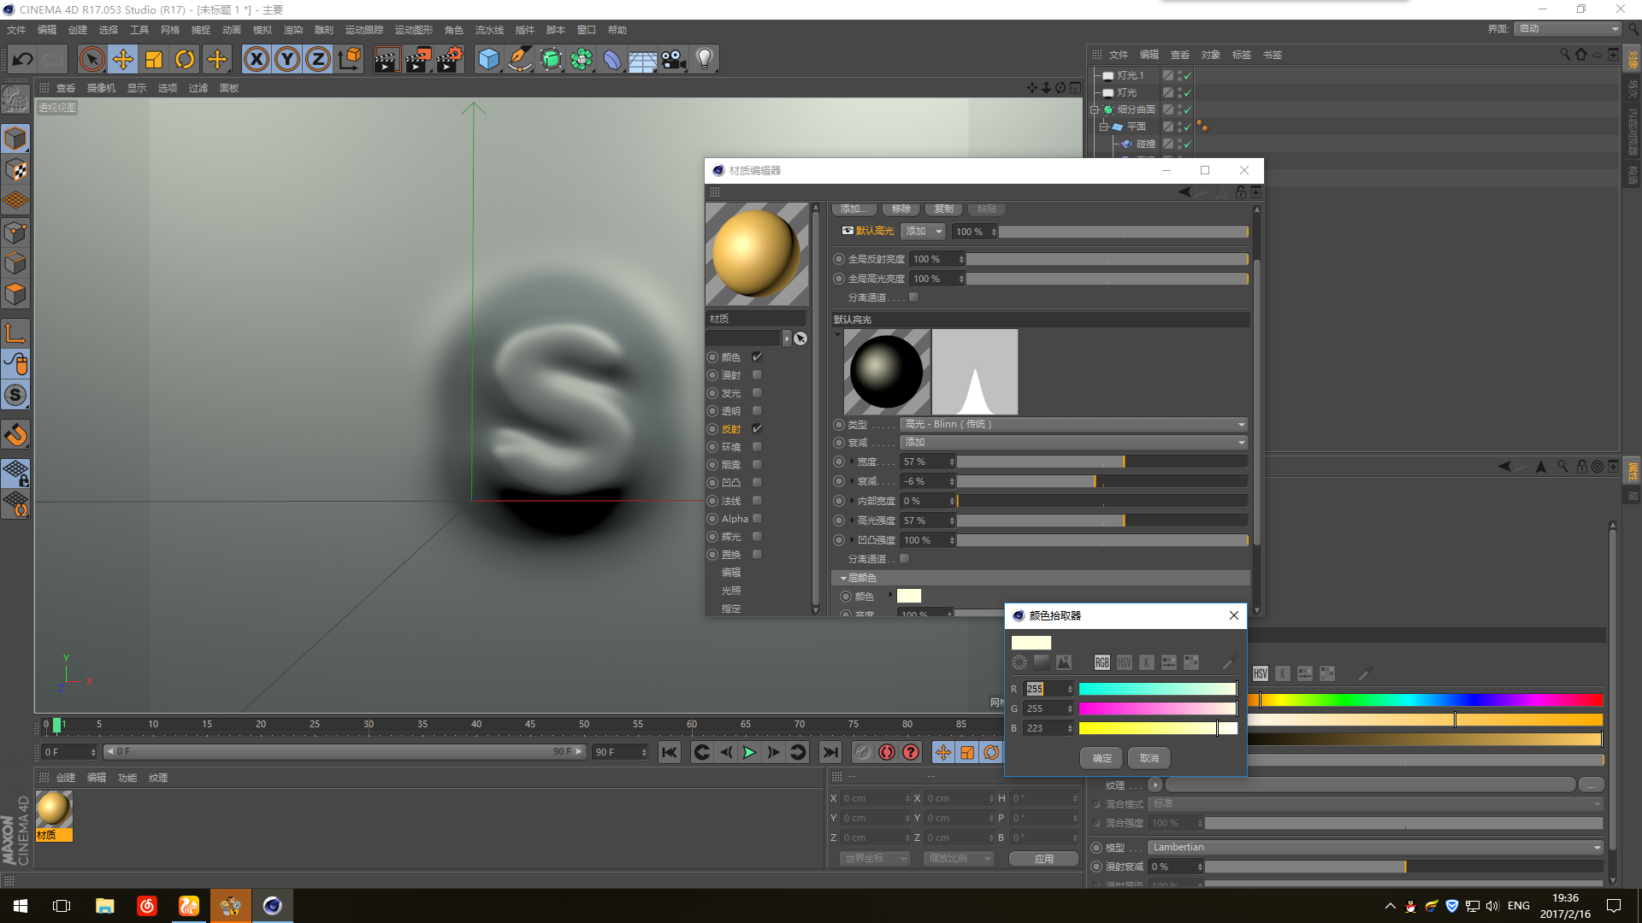Confirm color with 确定 button
This screenshot has height=923, width=1642.
click(x=1102, y=758)
